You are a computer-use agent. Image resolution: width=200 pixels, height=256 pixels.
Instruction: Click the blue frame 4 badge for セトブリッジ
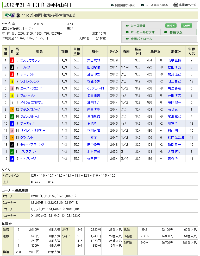pyautogui.click(x=12, y=159)
